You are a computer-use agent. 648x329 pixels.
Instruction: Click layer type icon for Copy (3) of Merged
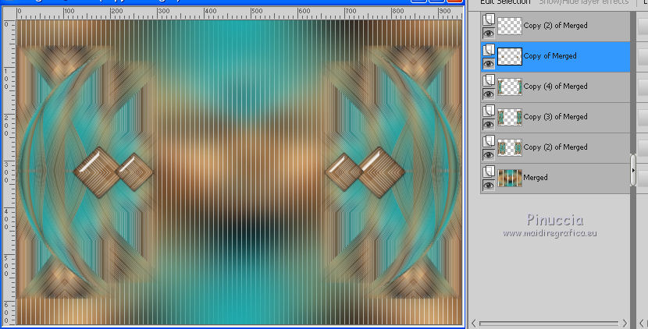[489, 111]
